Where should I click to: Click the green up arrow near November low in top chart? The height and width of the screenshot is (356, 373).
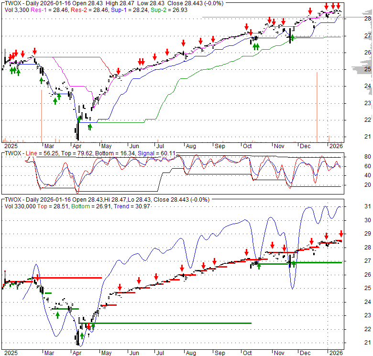click(x=293, y=37)
